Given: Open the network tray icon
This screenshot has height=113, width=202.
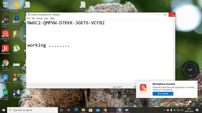Looking at the screenshot, I should pyautogui.click(x=178, y=110).
